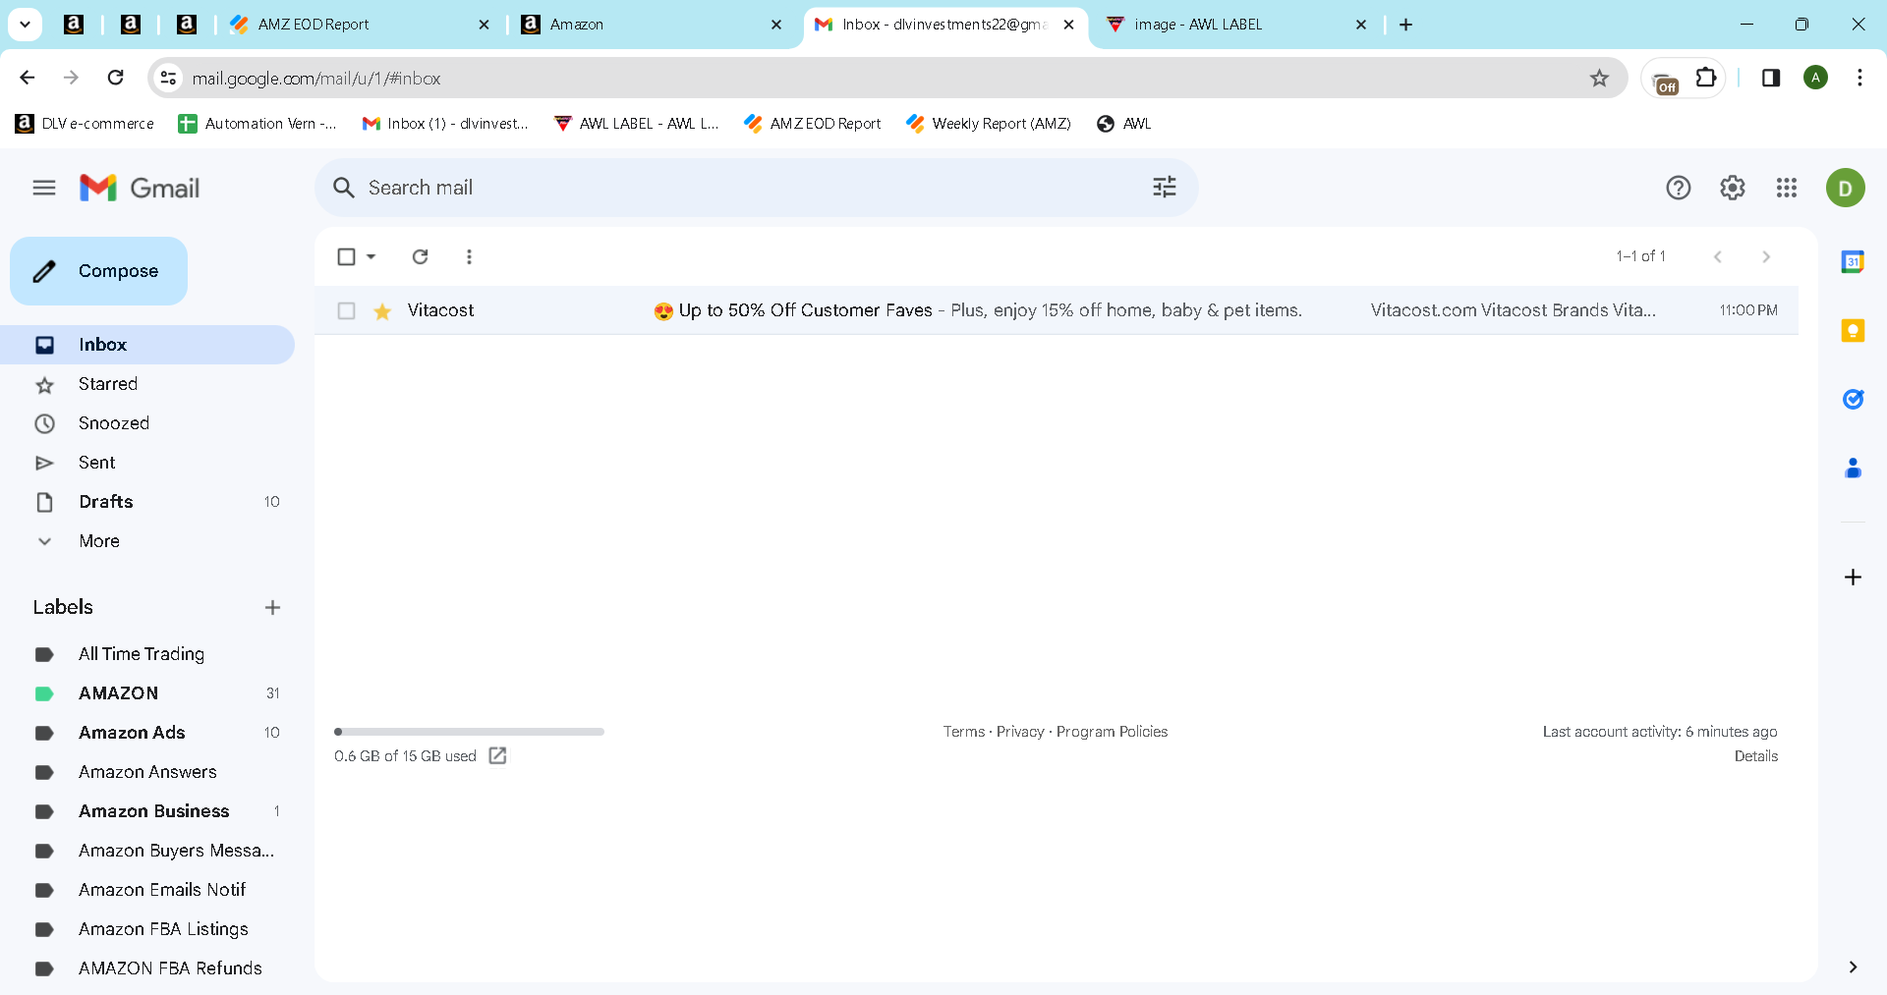
Task: Select the Inbox folder
Action: (x=147, y=345)
